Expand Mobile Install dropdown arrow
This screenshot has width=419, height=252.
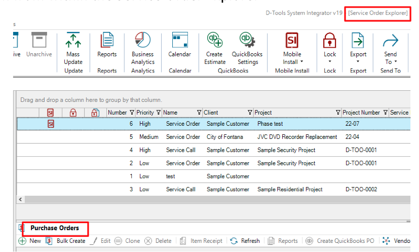pyautogui.click(x=301, y=61)
